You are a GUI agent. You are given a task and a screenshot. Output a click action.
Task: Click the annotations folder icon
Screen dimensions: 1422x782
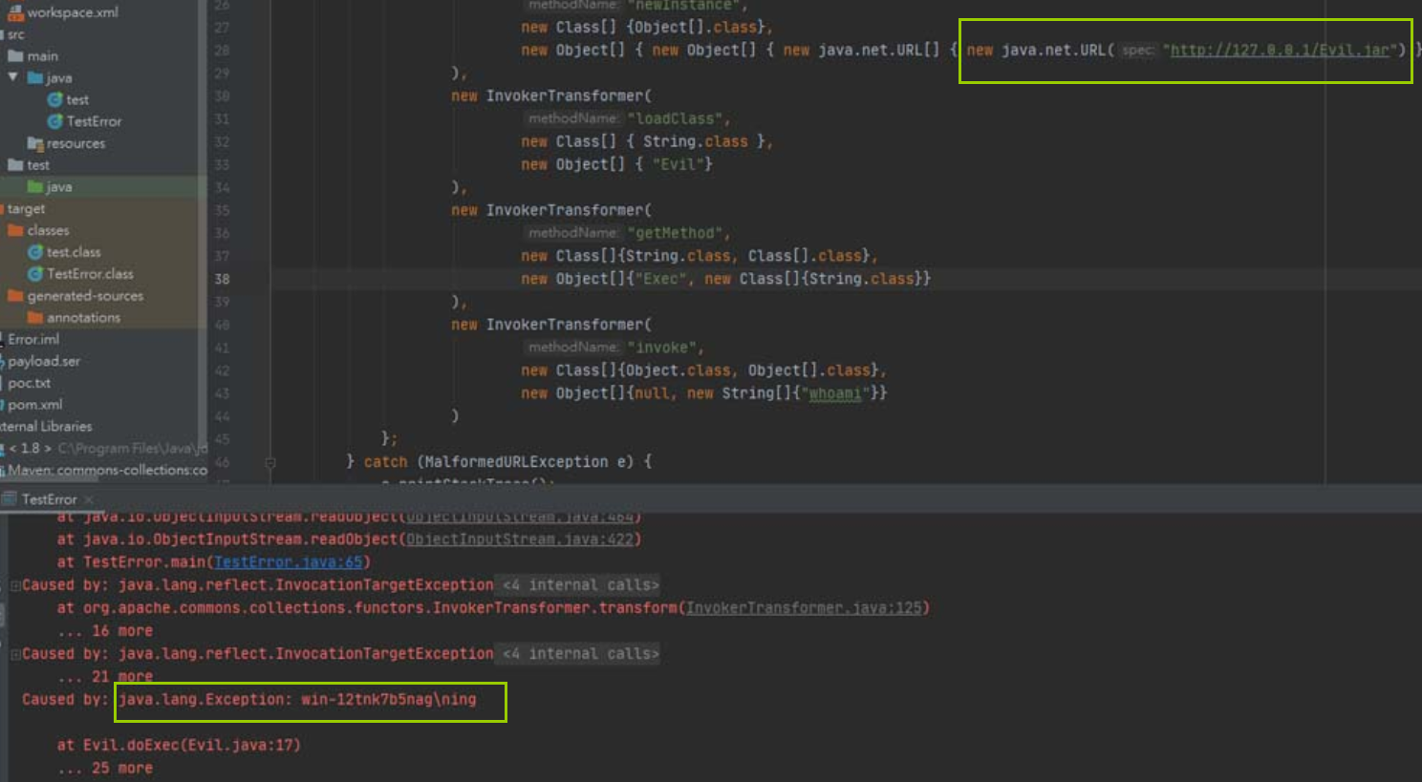coord(35,318)
